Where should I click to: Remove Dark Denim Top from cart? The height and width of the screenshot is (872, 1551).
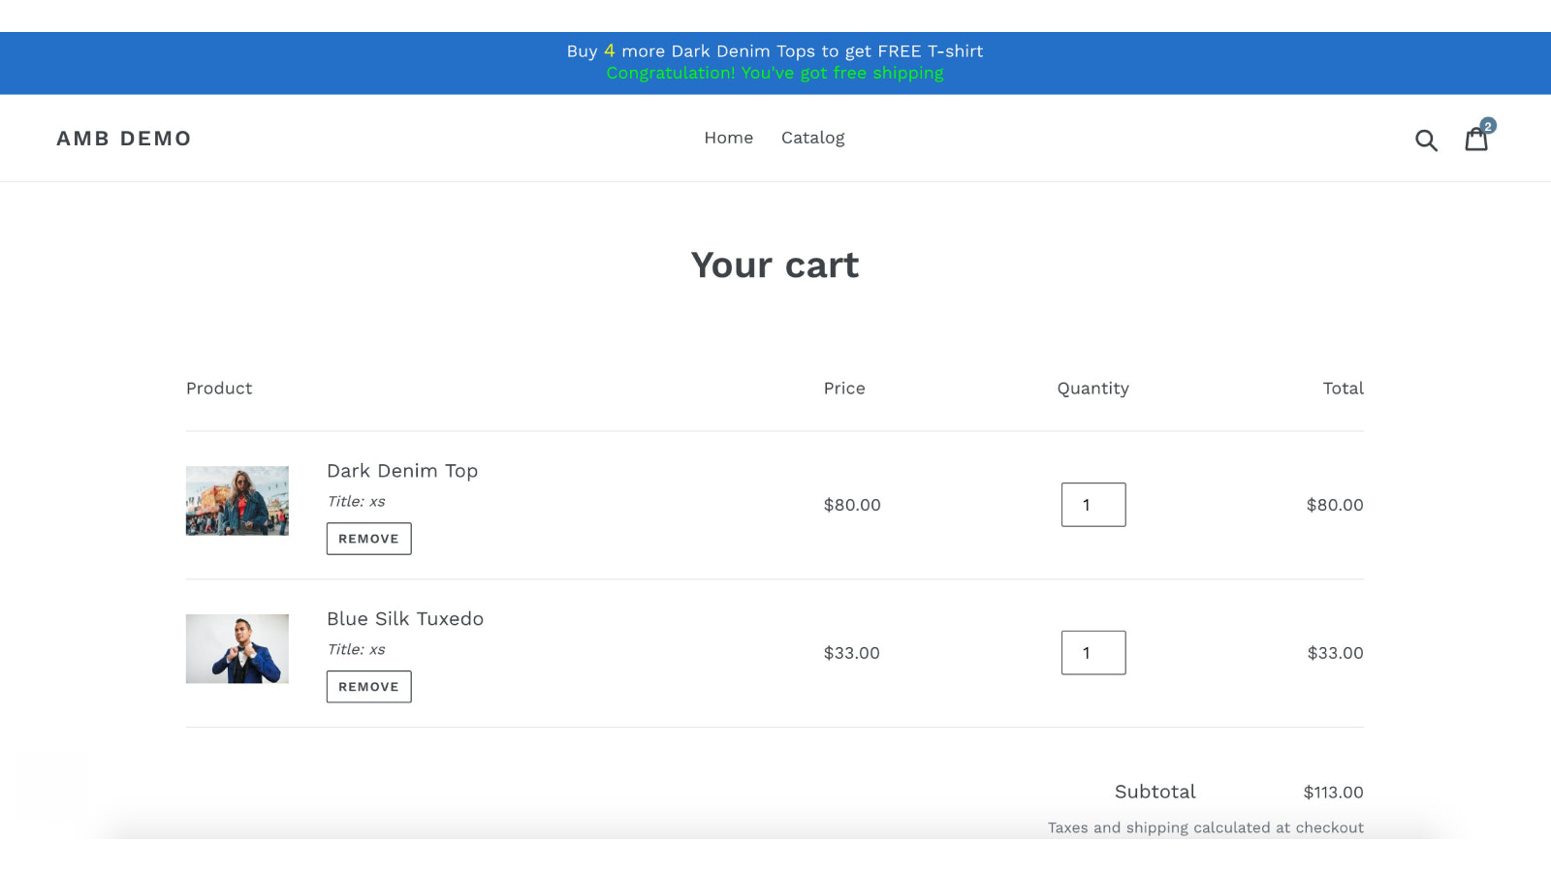click(368, 539)
